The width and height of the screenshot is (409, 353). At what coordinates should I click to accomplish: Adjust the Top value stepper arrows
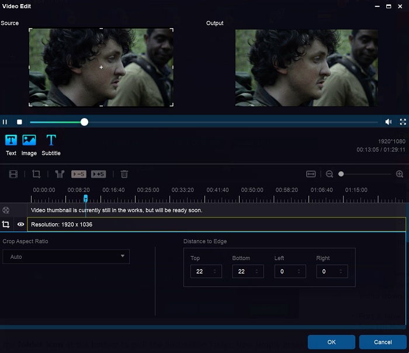tap(214, 272)
